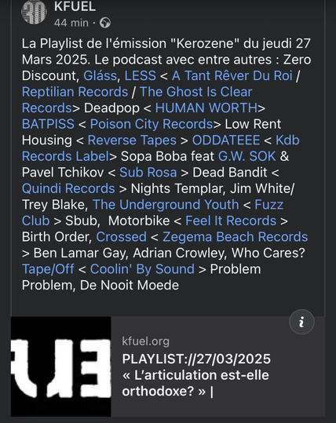Screen dimensions: 336x423
Task: Open the Gláss tagged page
Action: (100, 75)
